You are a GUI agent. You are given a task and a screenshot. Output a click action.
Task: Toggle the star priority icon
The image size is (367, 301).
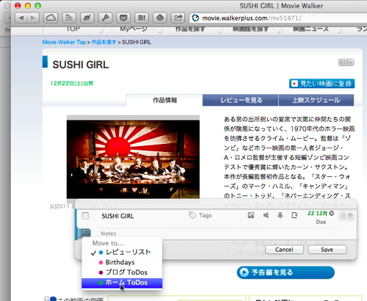pos(350,215)
